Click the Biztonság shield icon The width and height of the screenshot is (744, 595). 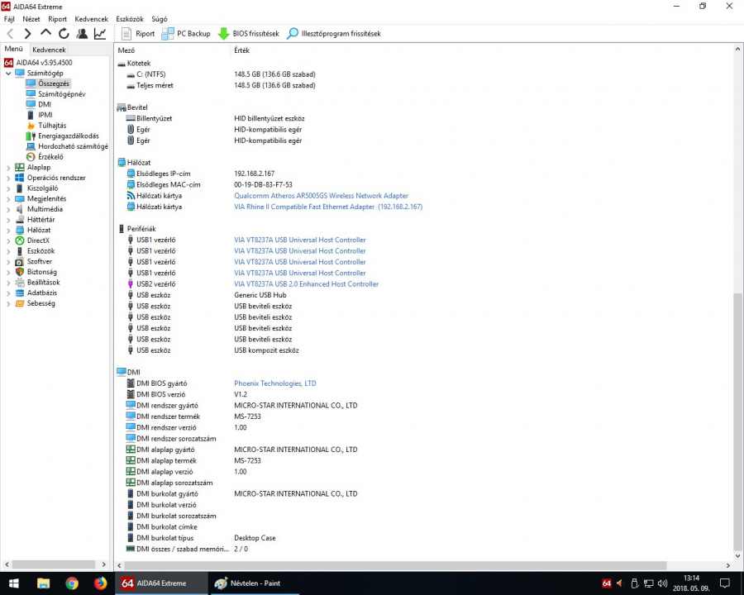point(20,272)
